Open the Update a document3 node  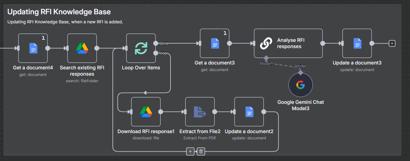[x=357, y=43]
